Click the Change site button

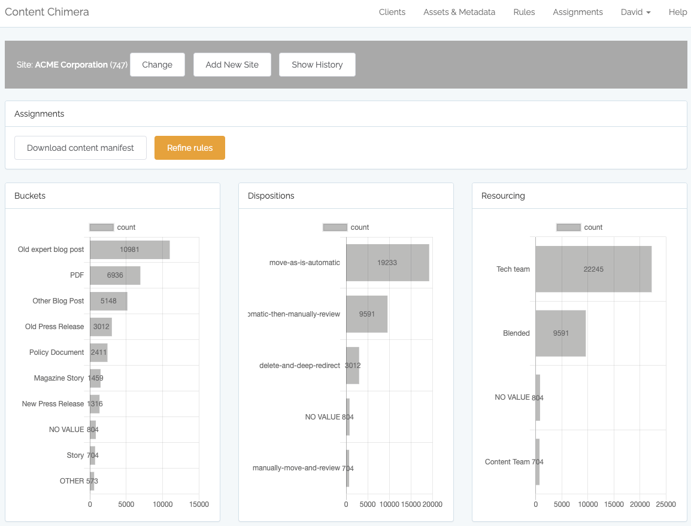pyautogui.click(x=157, y=65)
